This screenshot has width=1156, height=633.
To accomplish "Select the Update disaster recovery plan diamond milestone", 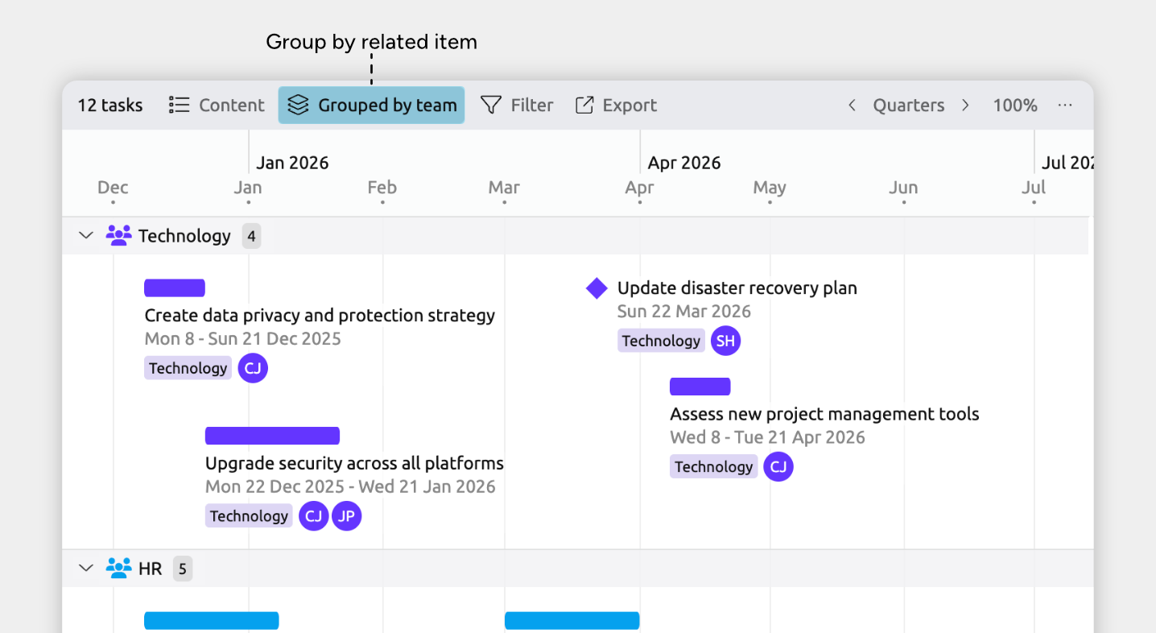I will (597, 288).
